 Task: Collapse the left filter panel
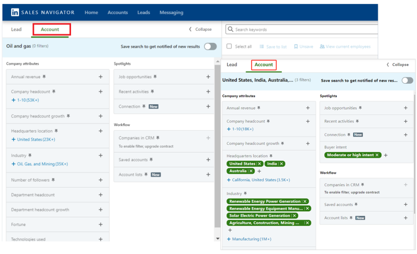pyautogui.click(x=200, y=29)
